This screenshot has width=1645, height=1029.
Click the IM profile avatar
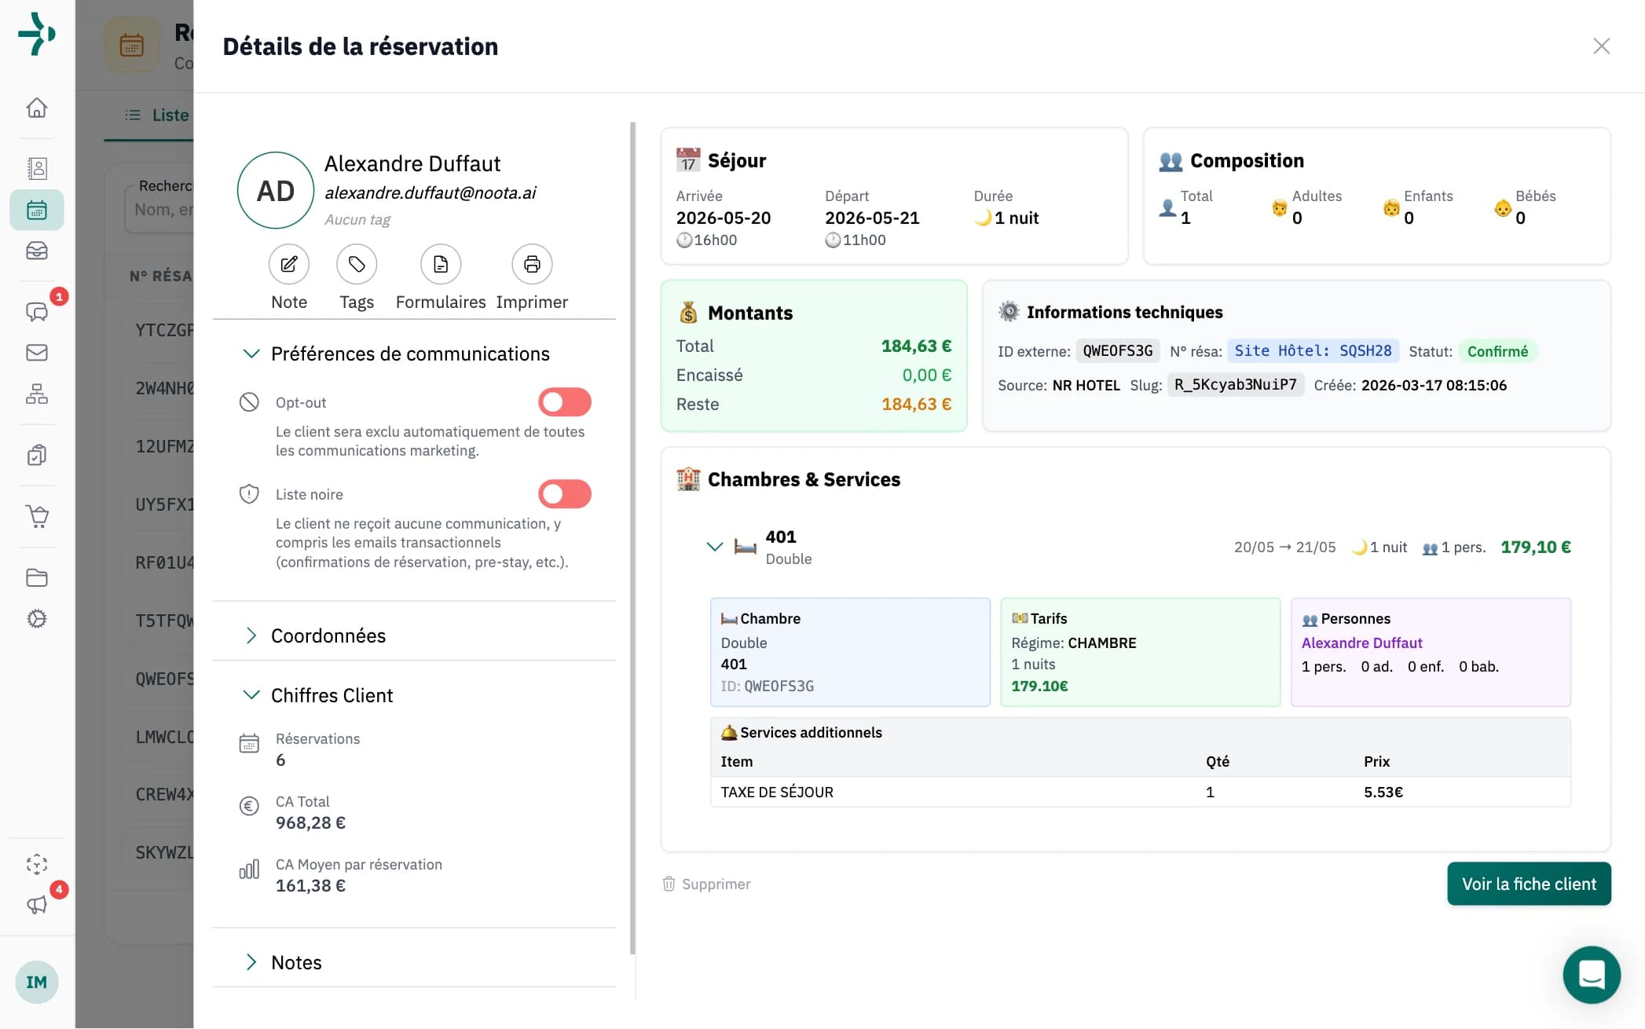36,982
